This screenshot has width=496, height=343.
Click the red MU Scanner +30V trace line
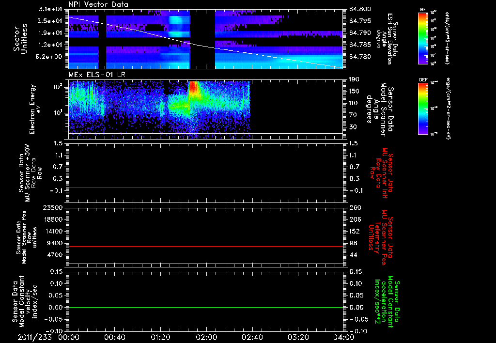tap(205, 187)
